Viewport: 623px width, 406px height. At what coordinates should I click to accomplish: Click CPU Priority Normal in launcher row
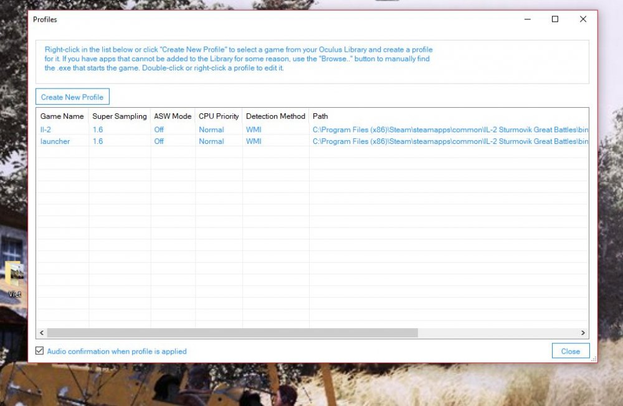pyautogui.click(x=211, y=141)
